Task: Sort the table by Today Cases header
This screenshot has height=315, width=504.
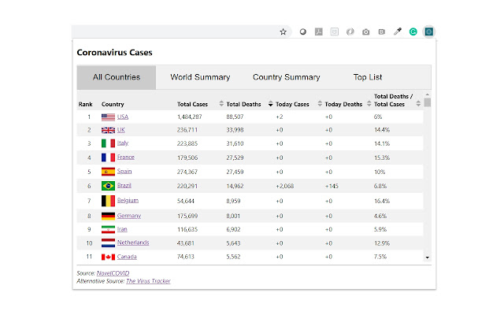Action: tap(293, 104)
